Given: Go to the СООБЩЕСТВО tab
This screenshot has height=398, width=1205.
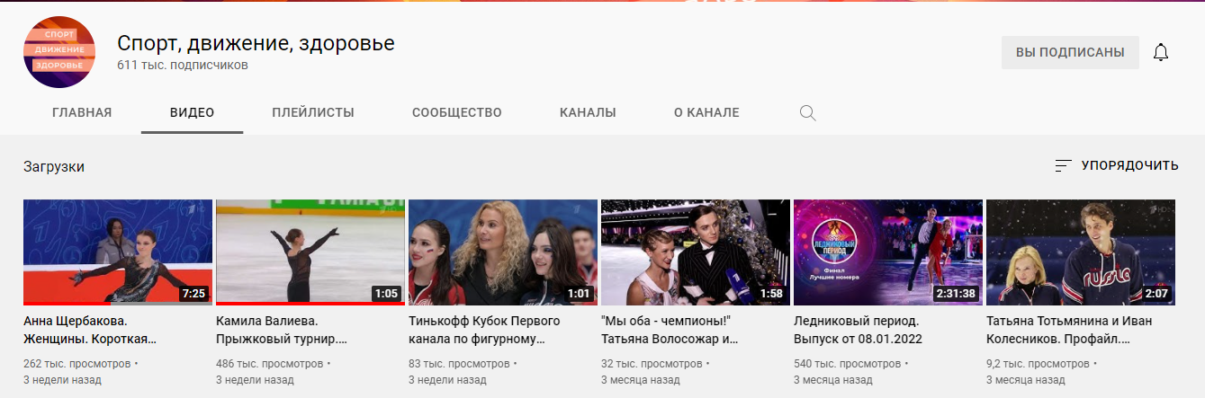Looking at the screenshot, I should (x=456, y=113).
